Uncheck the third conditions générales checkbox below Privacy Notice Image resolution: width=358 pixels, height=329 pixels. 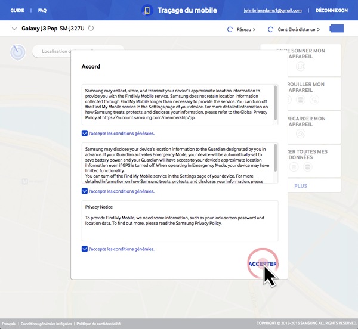point(85,249)
